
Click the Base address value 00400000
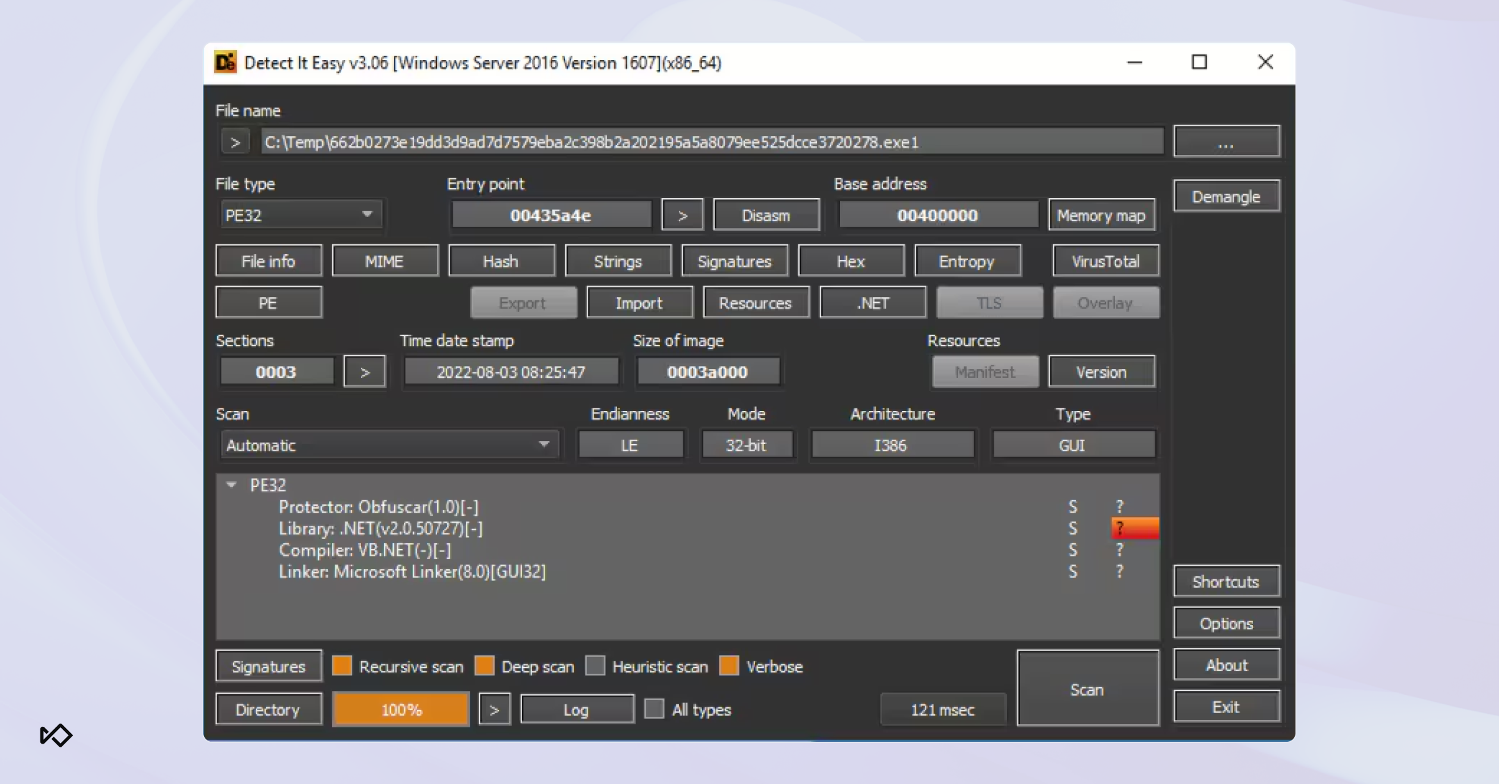pyautogui.click(x=938, y=215)
